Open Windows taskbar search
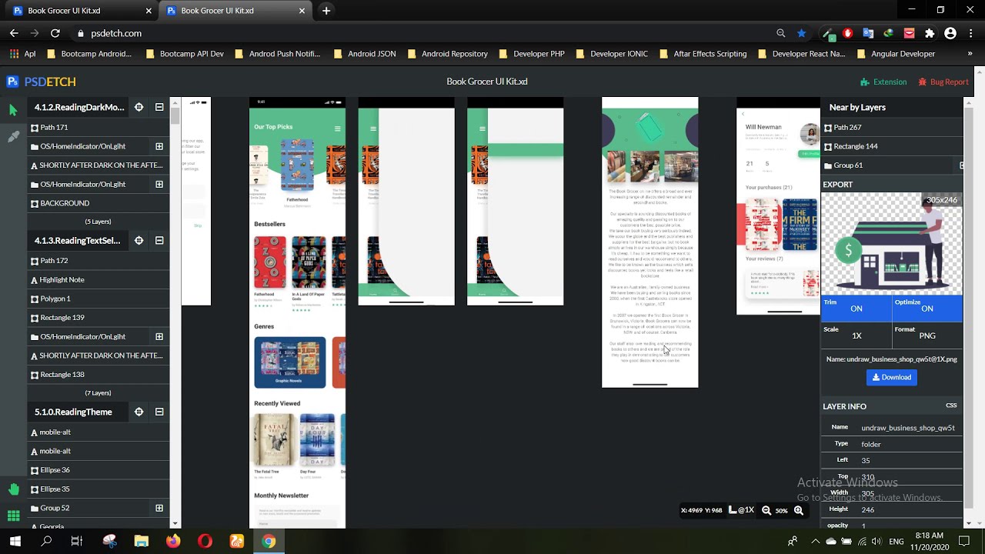985x554 pixels. coord(46,542)
